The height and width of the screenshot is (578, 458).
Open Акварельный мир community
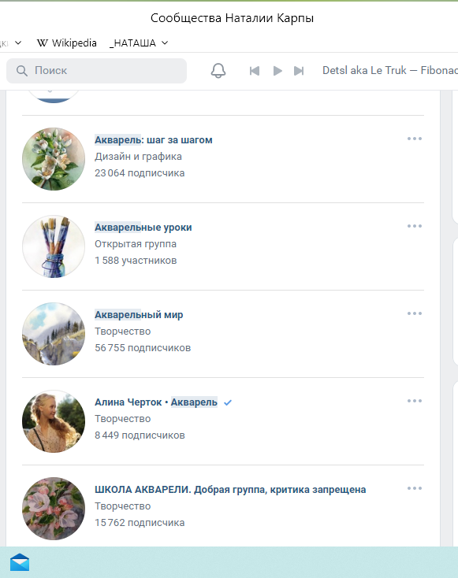(139, 315)
